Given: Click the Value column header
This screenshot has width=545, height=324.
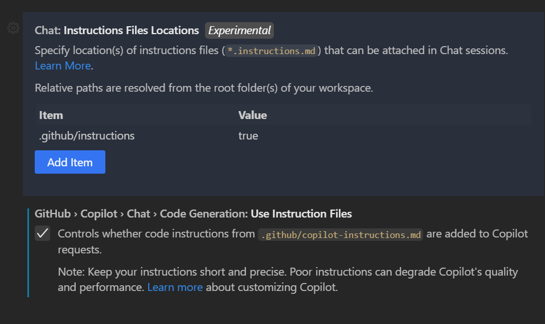Looking at the screenshot, I should coord(253,115).
